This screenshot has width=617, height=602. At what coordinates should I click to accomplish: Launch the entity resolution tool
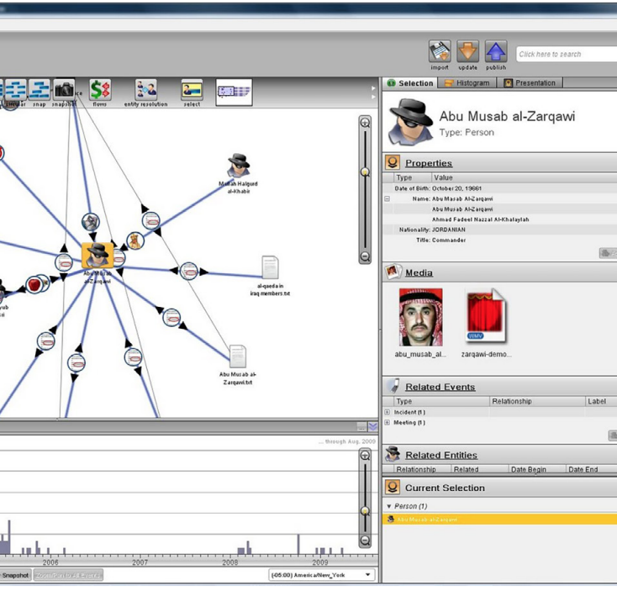(146, 90)
